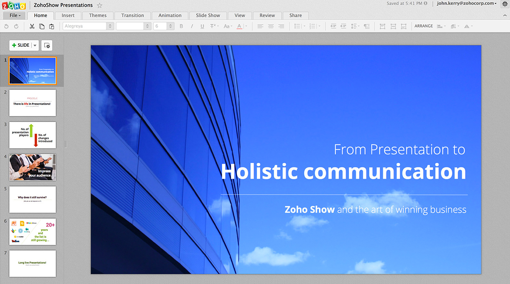Toggle underline formatting
Screen dimensions: 510x284
[202, 26]
